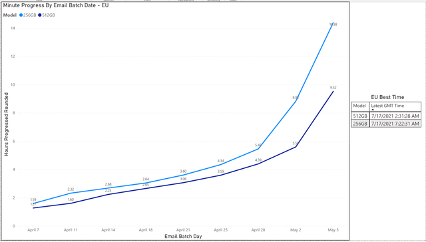The height and width of the screenshot is (242, 426).
Task: Click the 4.39 data label on 512GB line
Action: click(x=258, y=160)
